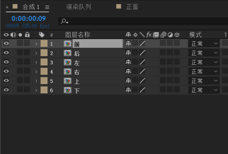Click the video eye column header icon

6,35
